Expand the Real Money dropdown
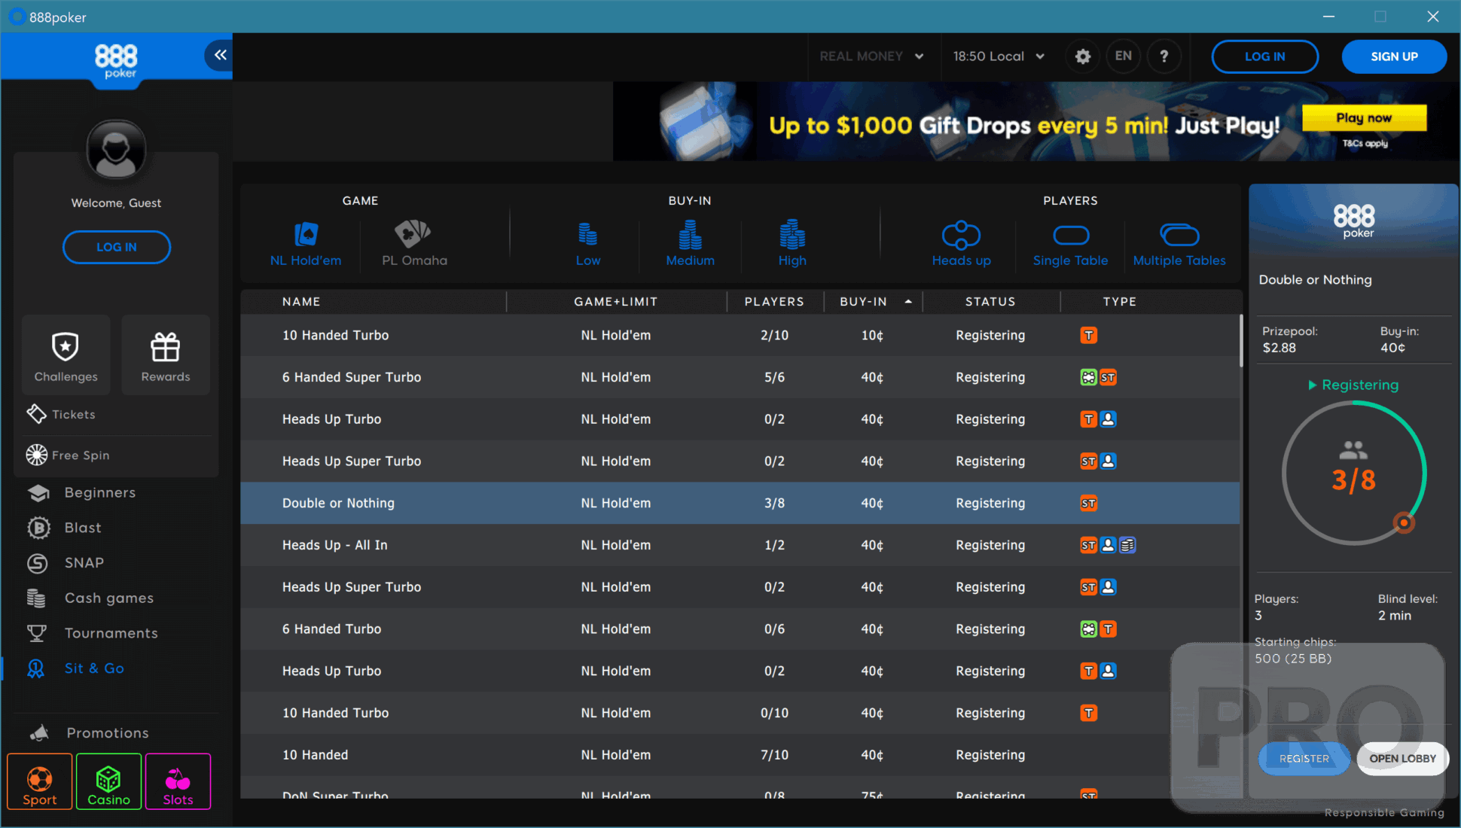This screenshot has height=828, width=1461. (871, 56)
